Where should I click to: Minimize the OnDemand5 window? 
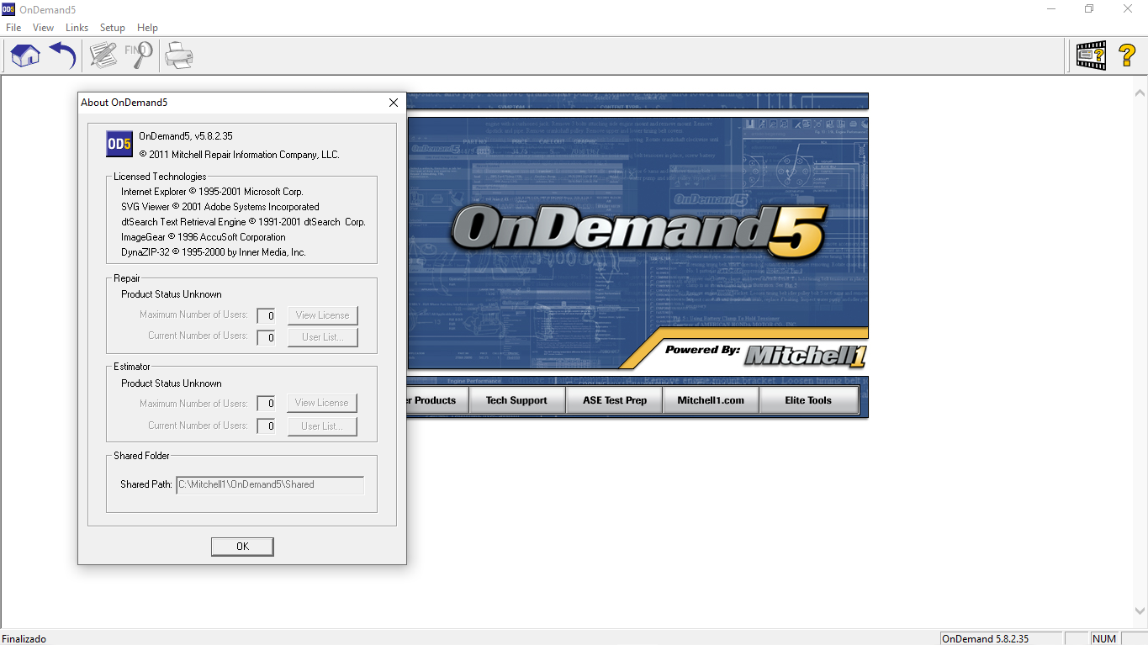[x=1051, y=8]
